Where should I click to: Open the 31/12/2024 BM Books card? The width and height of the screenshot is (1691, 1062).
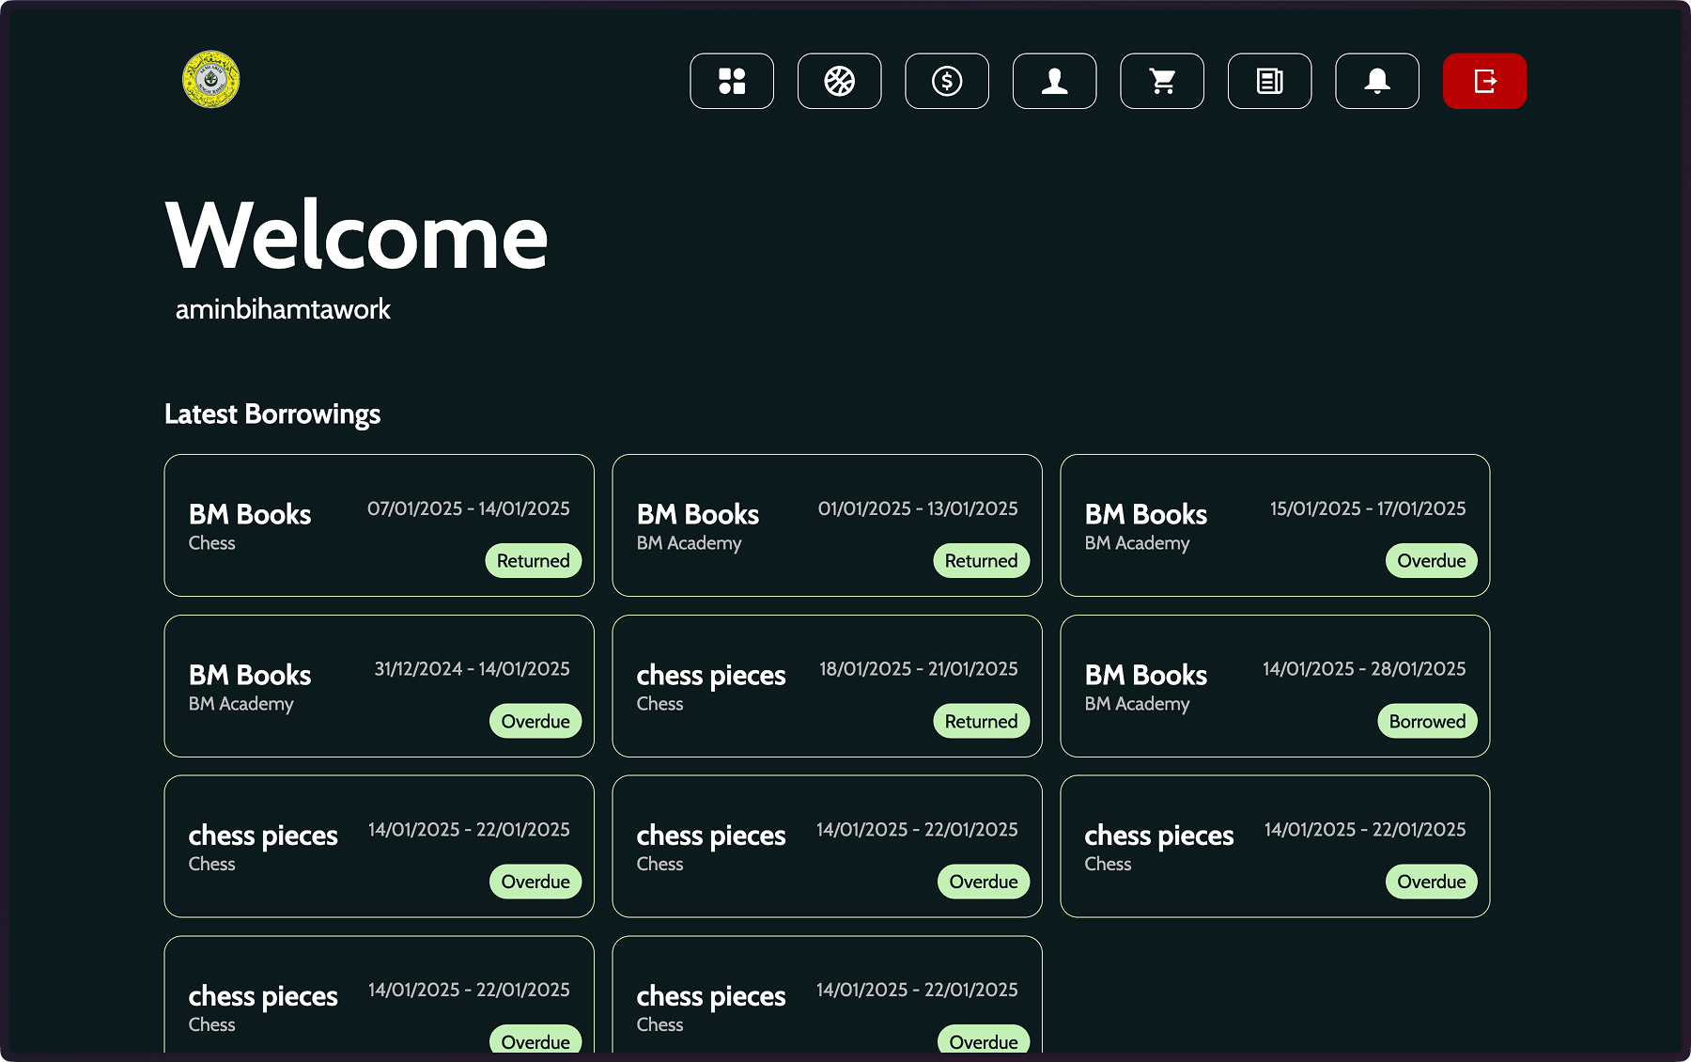tap(379, 686)
